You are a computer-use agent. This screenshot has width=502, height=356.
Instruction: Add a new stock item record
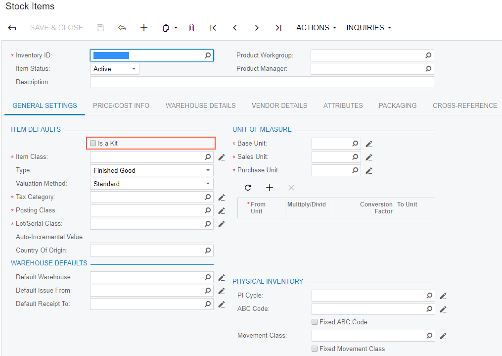pos(144,28)
